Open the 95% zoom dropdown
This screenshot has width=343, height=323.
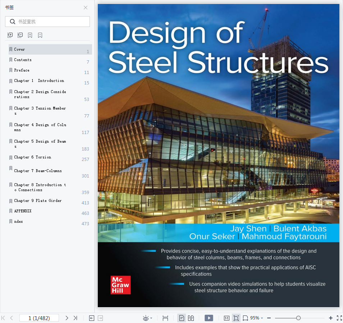click(x=257, y=318)
